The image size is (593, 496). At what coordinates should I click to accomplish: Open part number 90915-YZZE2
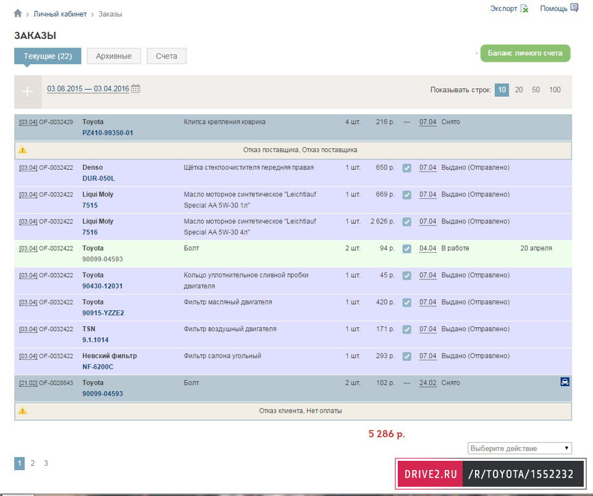[103, 313]
